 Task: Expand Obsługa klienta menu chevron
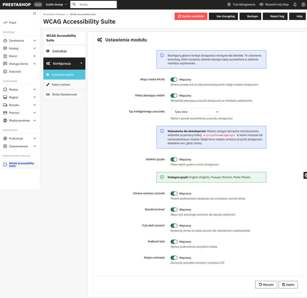coord(35,64)
